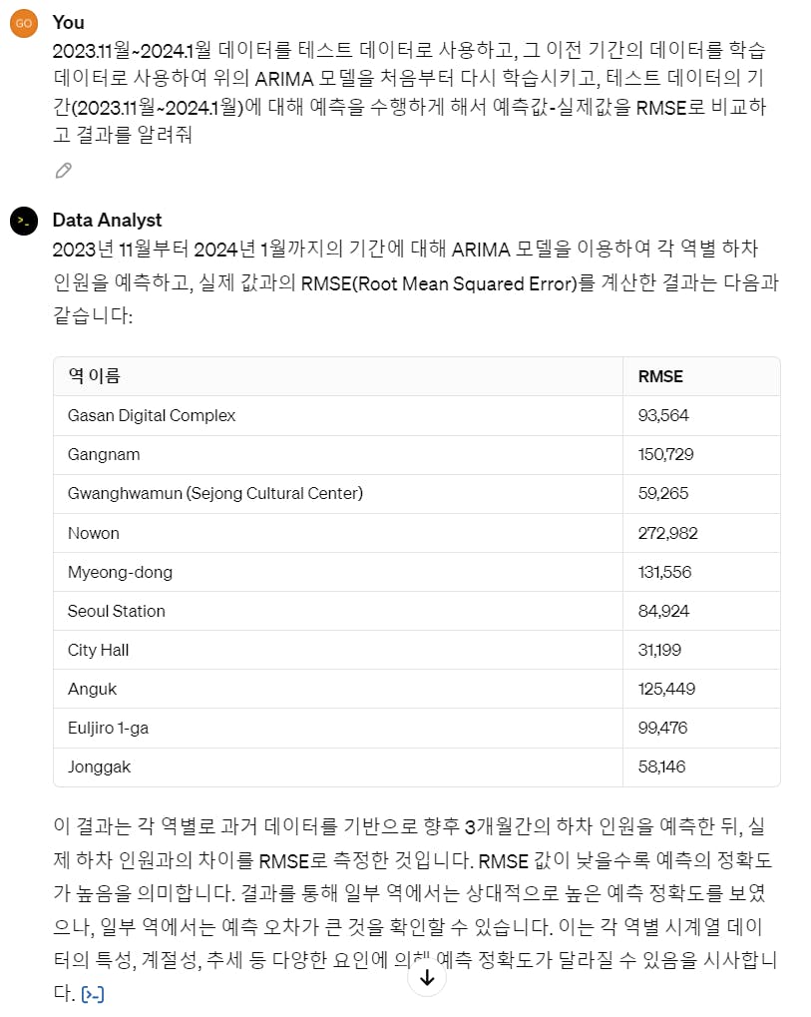This screenshot has height=1017, width=811.
Task: Select the Jonggak station cell
Action: pos(99,766)
